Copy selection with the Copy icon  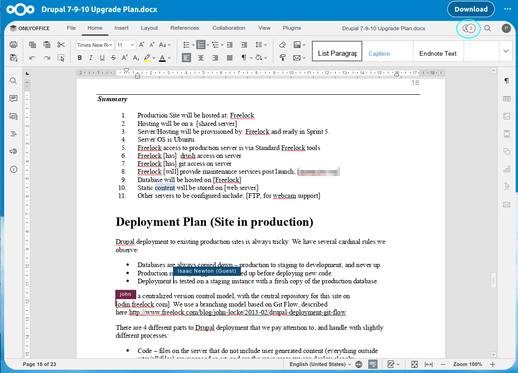point(33,45)
